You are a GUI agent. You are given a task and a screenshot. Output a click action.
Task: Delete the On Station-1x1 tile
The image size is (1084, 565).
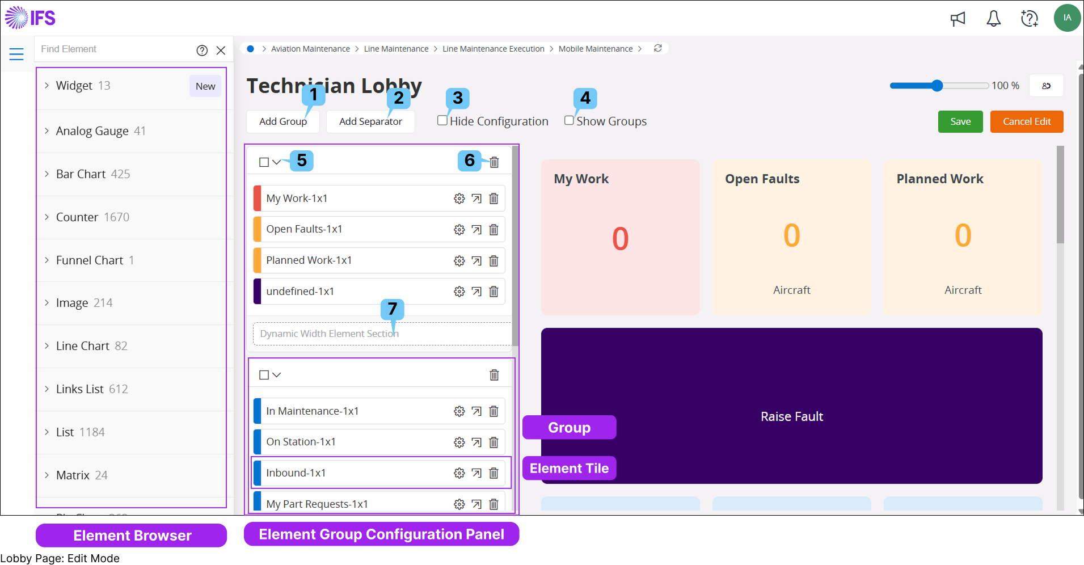click(x=494, y=442)
